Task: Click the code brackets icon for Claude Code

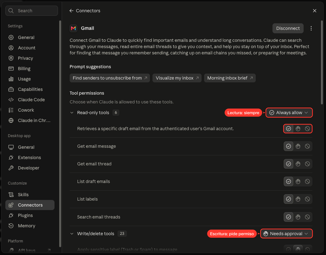Action: [x=11, y=100]
